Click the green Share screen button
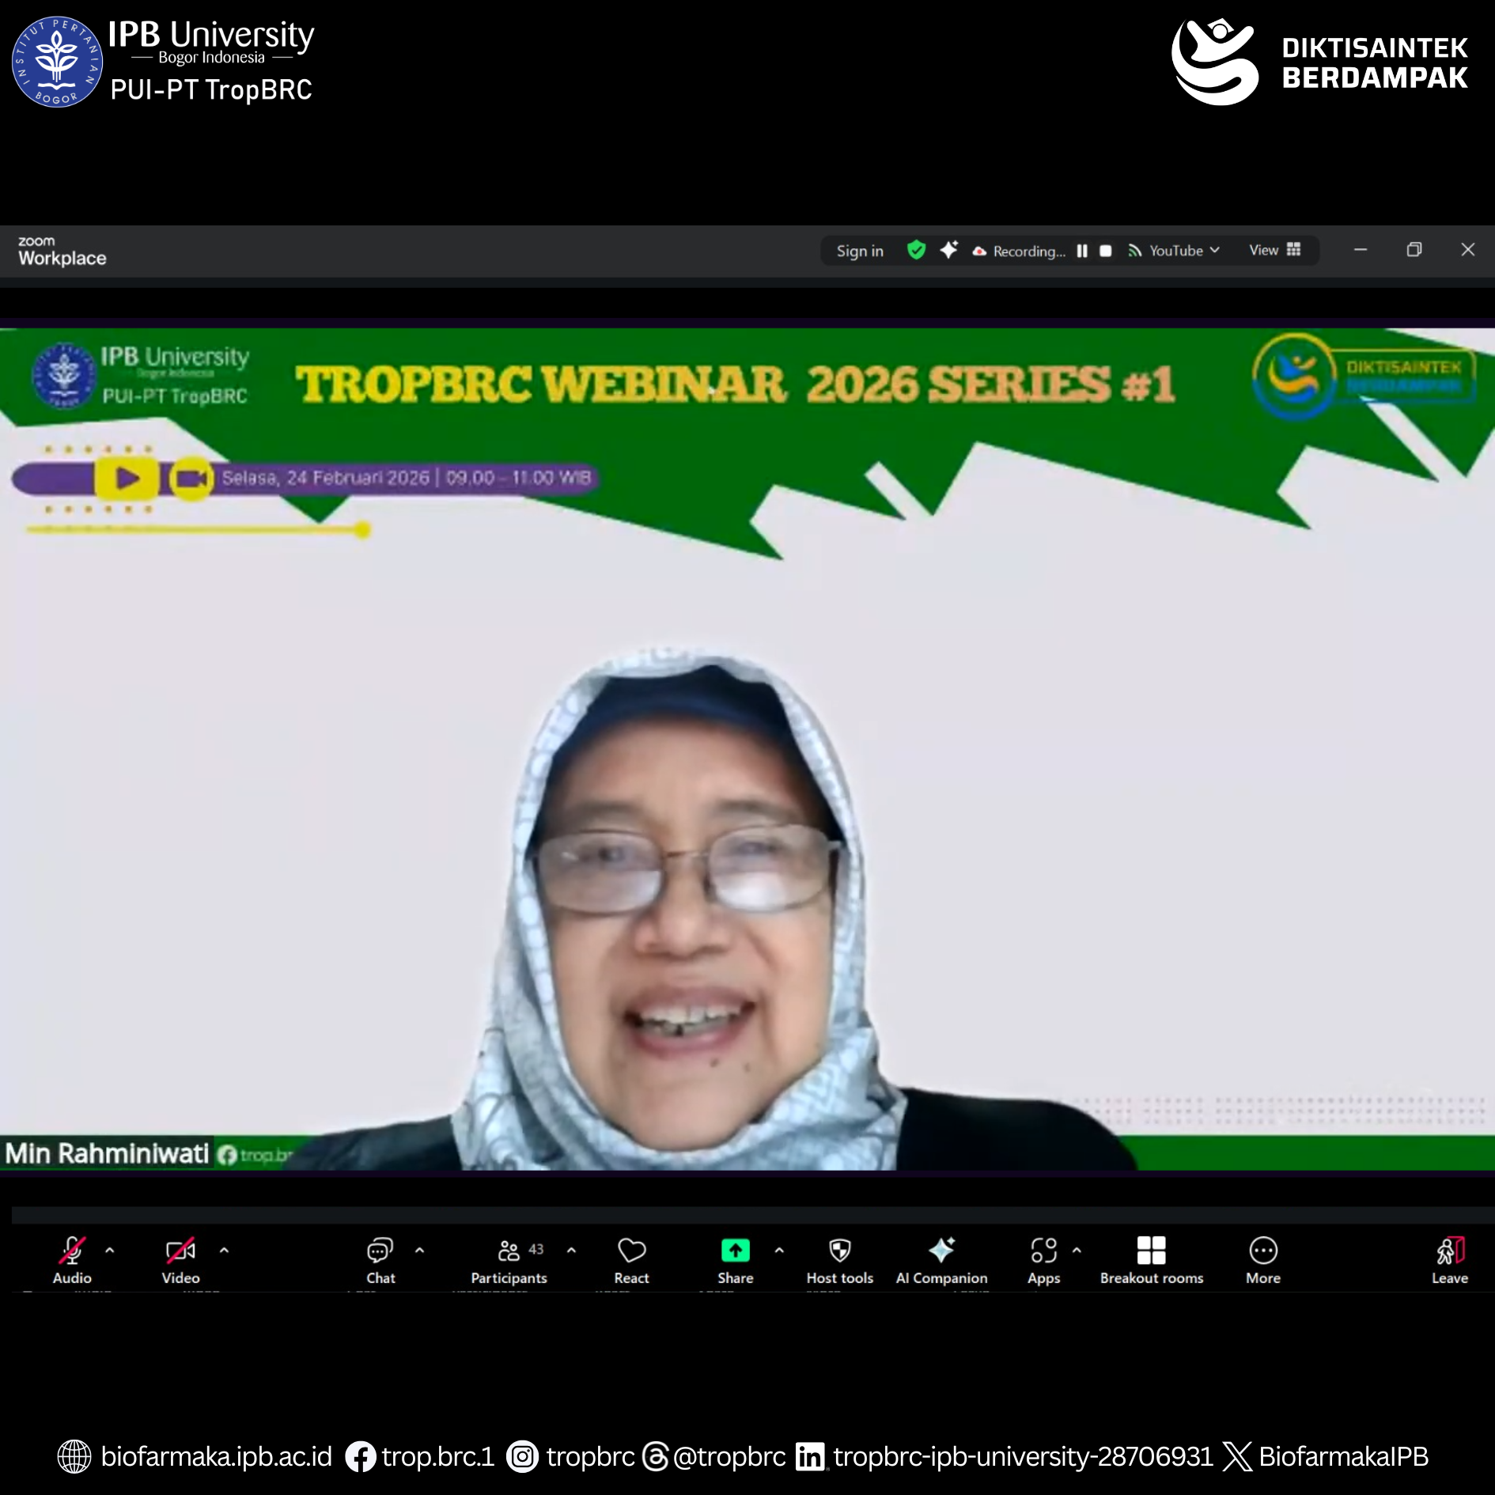This screenshot has height=1495, width=1495. point(735,1259)
